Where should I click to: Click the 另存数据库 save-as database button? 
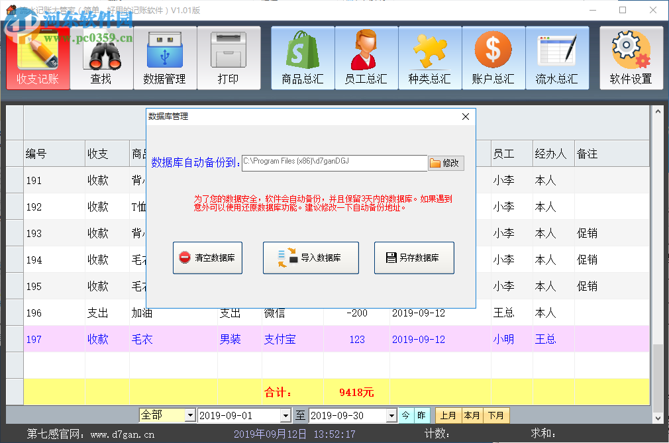click(x=414, y=258)
